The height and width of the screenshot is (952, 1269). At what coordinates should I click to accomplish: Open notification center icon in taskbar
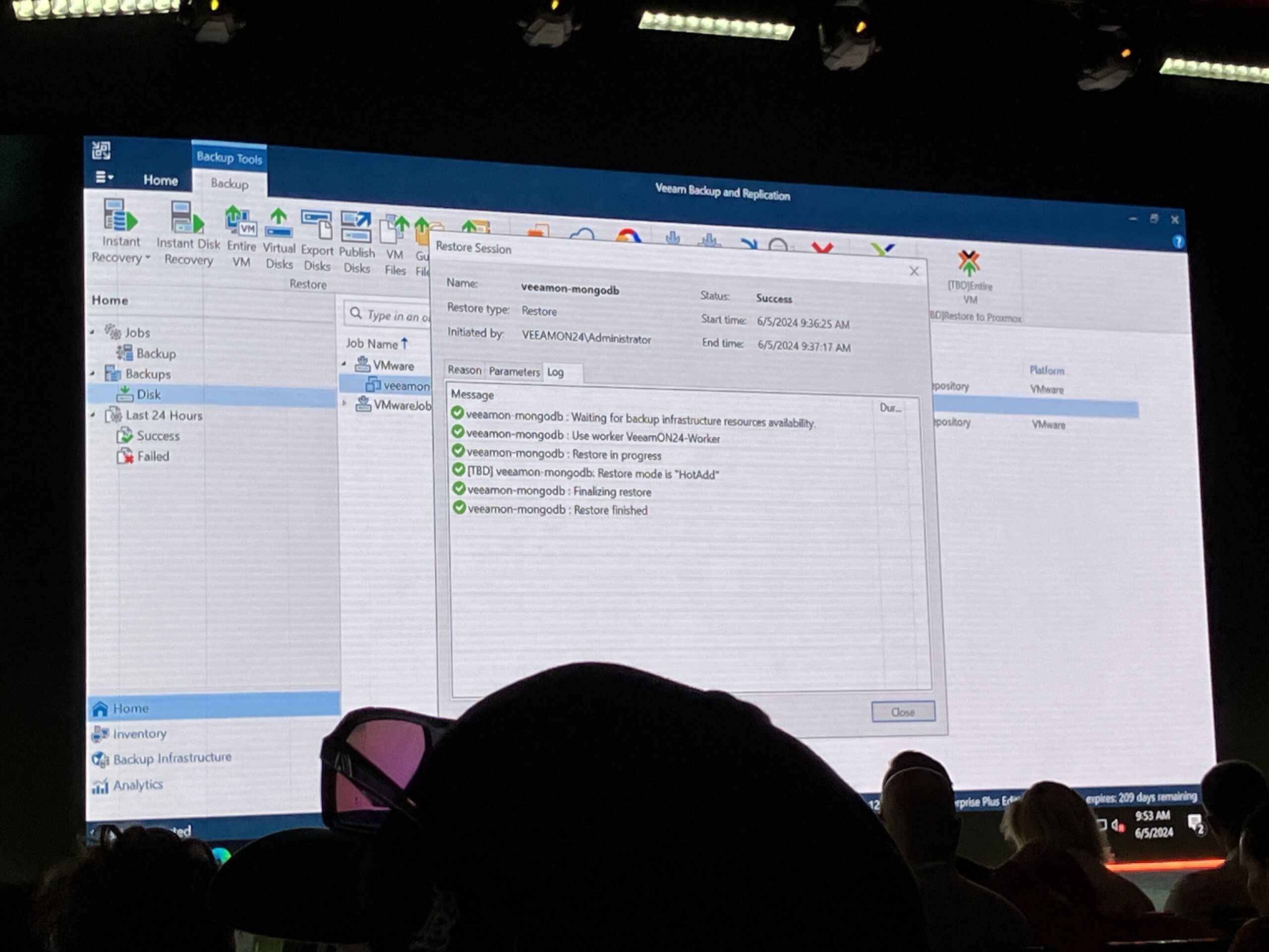click(1196, 824)
